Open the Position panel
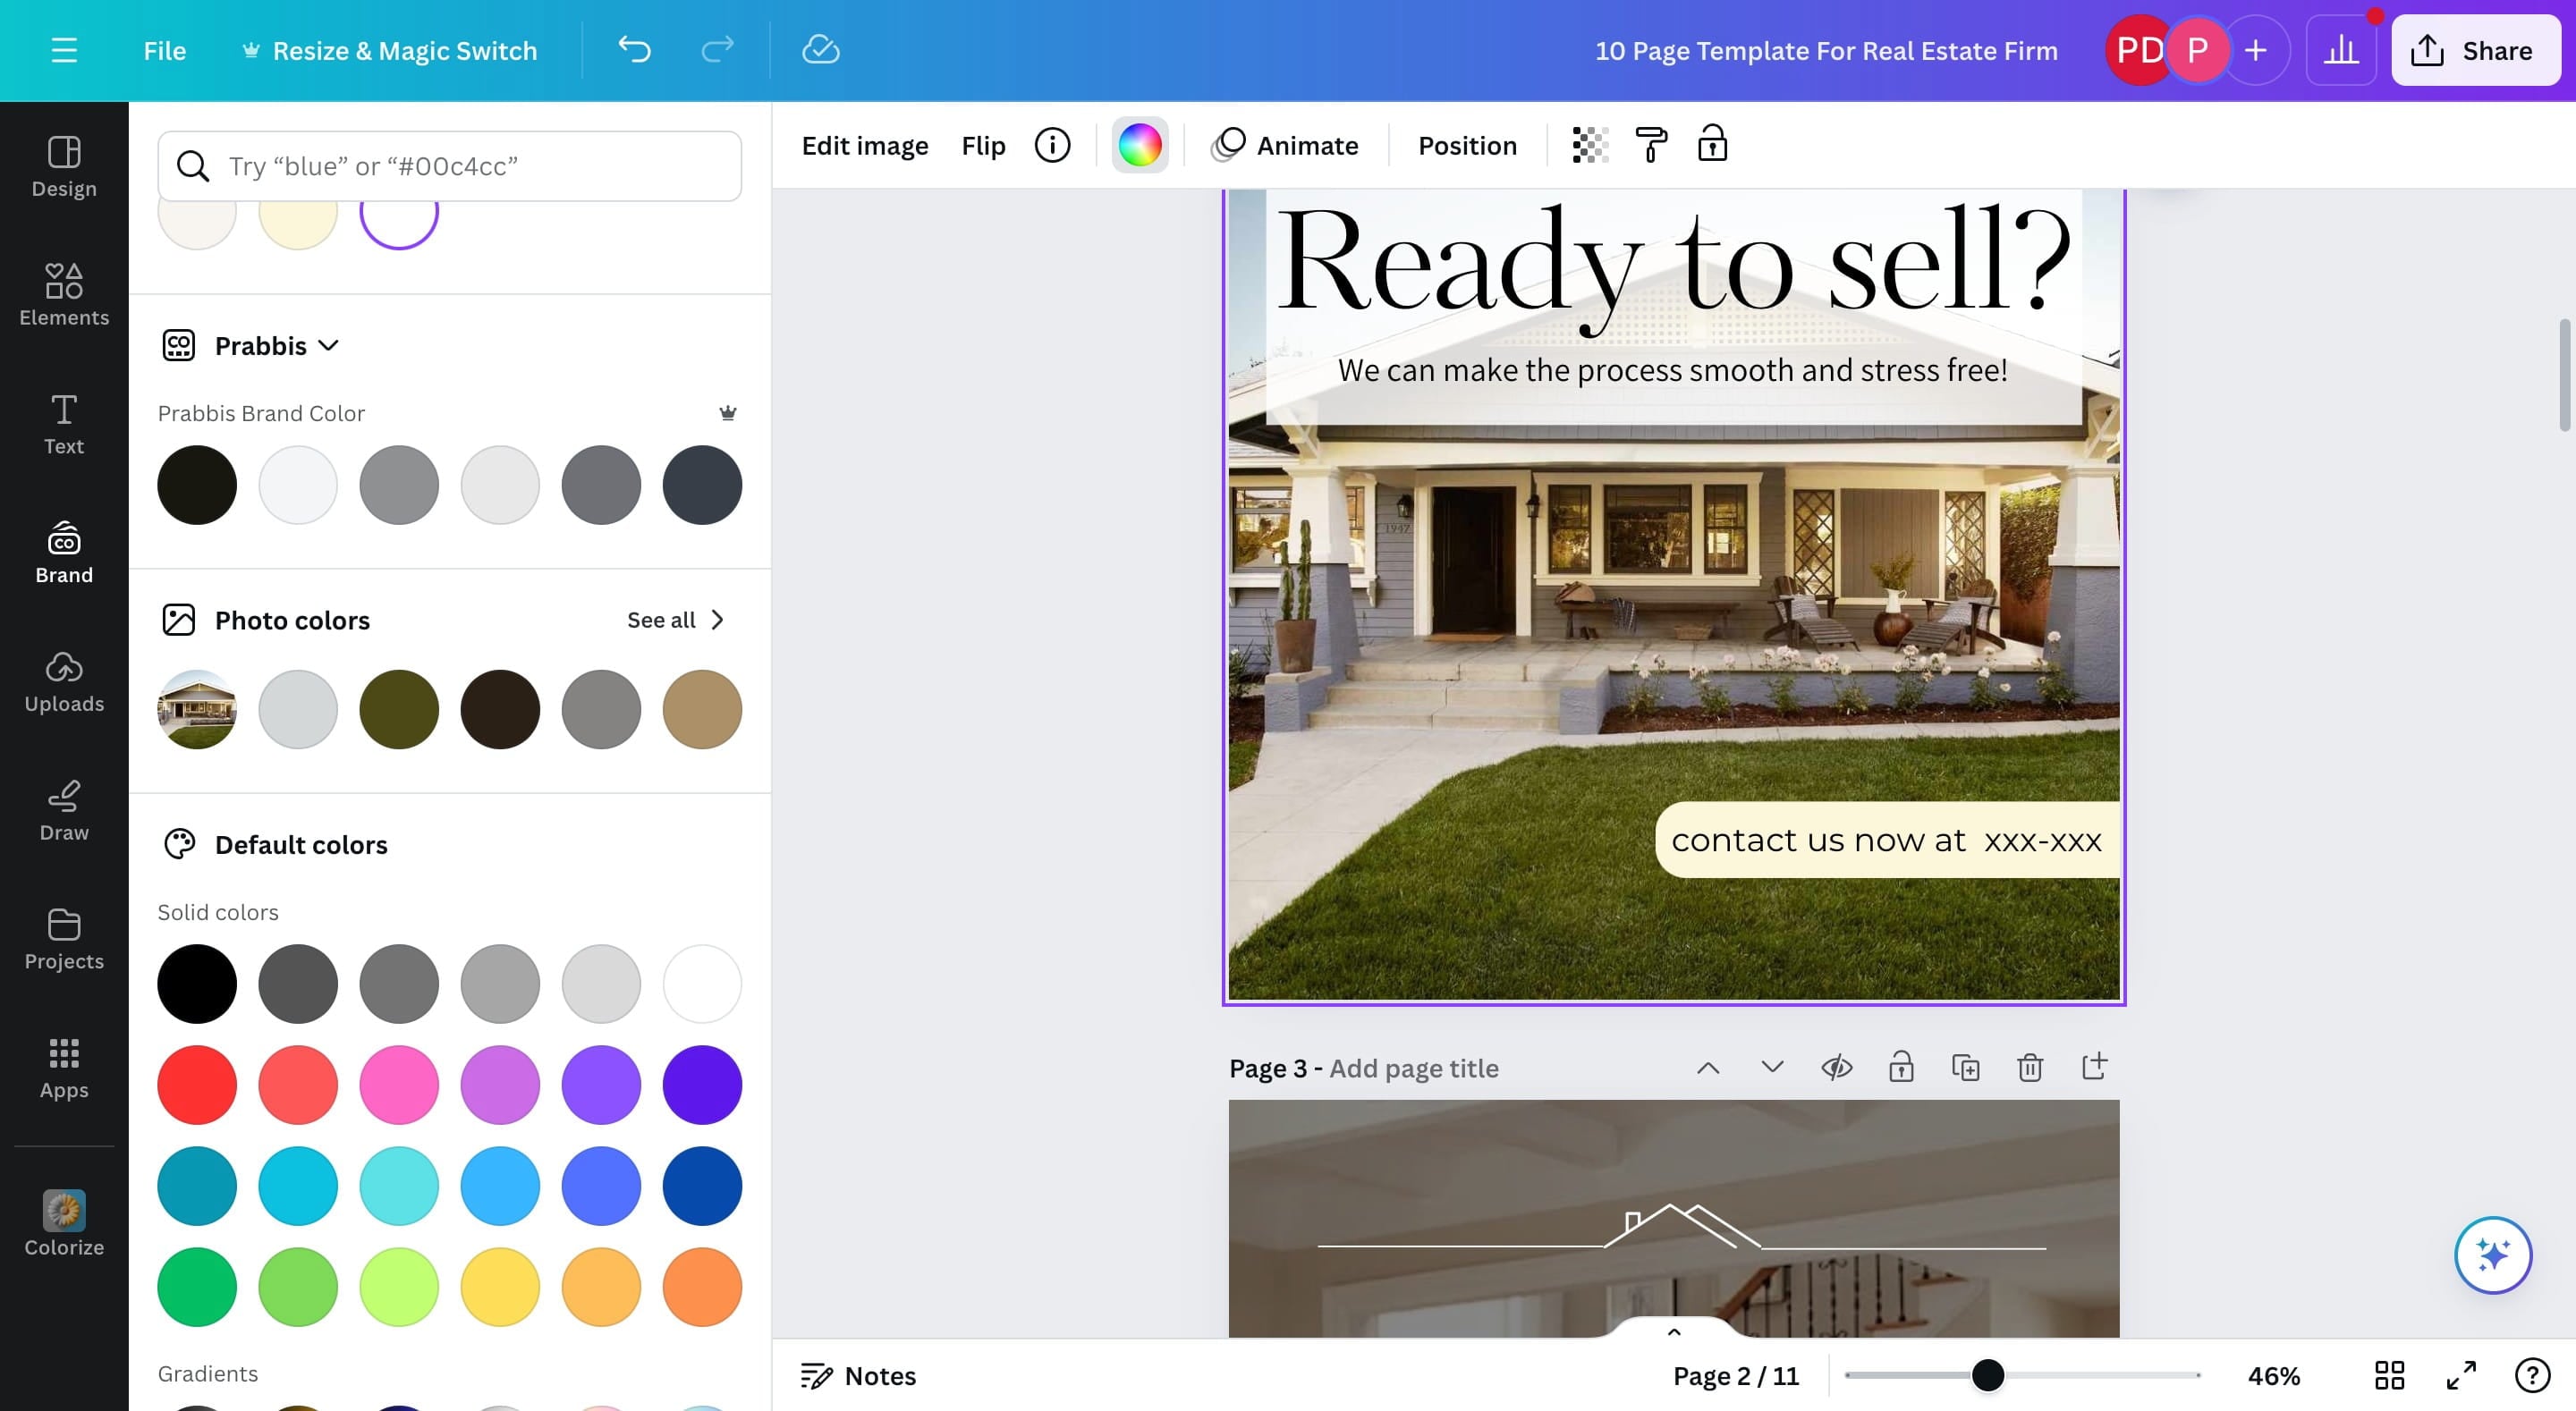This screenshot has width=2576, height=1411. point(1467,145)
